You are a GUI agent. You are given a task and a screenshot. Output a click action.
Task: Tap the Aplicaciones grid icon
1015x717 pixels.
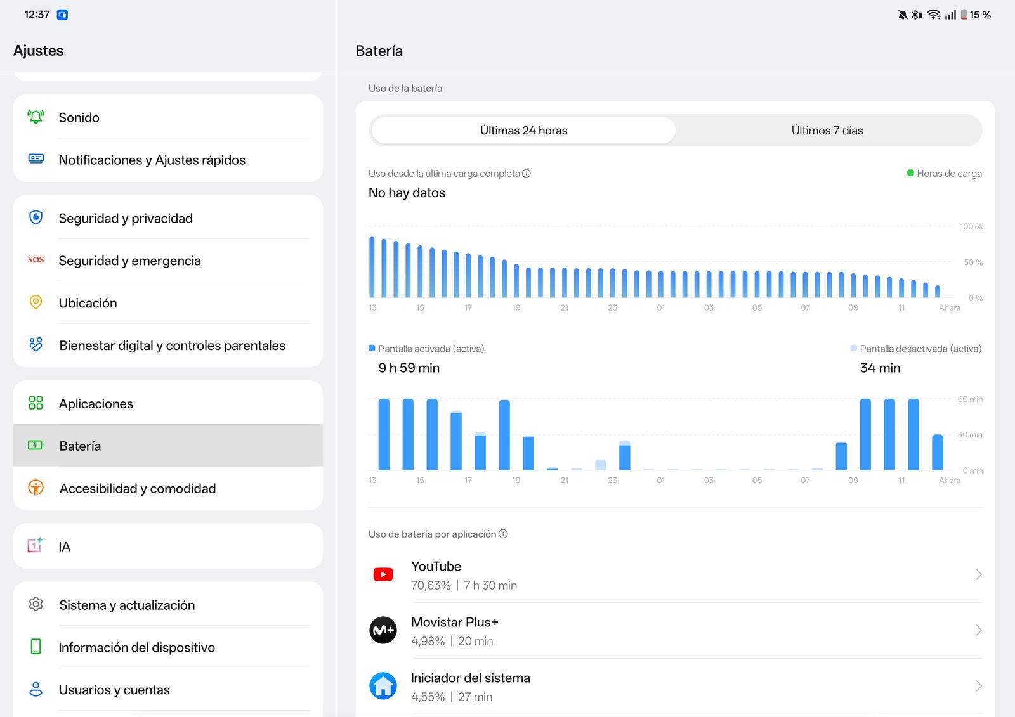(x=36, y=403)
